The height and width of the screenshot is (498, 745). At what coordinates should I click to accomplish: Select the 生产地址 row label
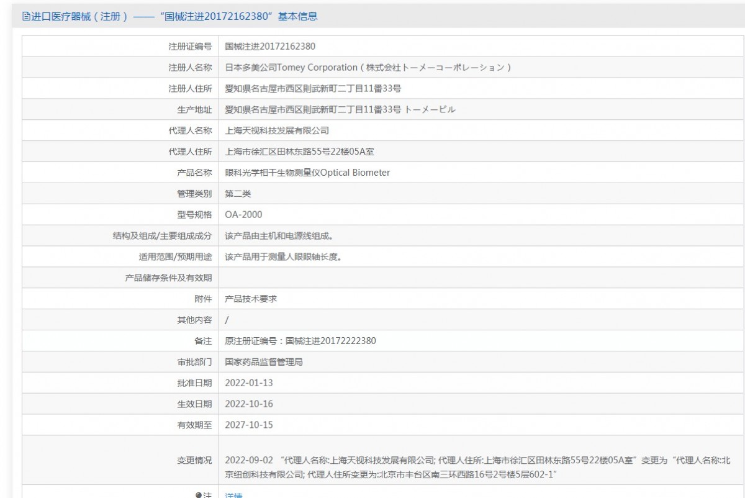tap(194, 109)
